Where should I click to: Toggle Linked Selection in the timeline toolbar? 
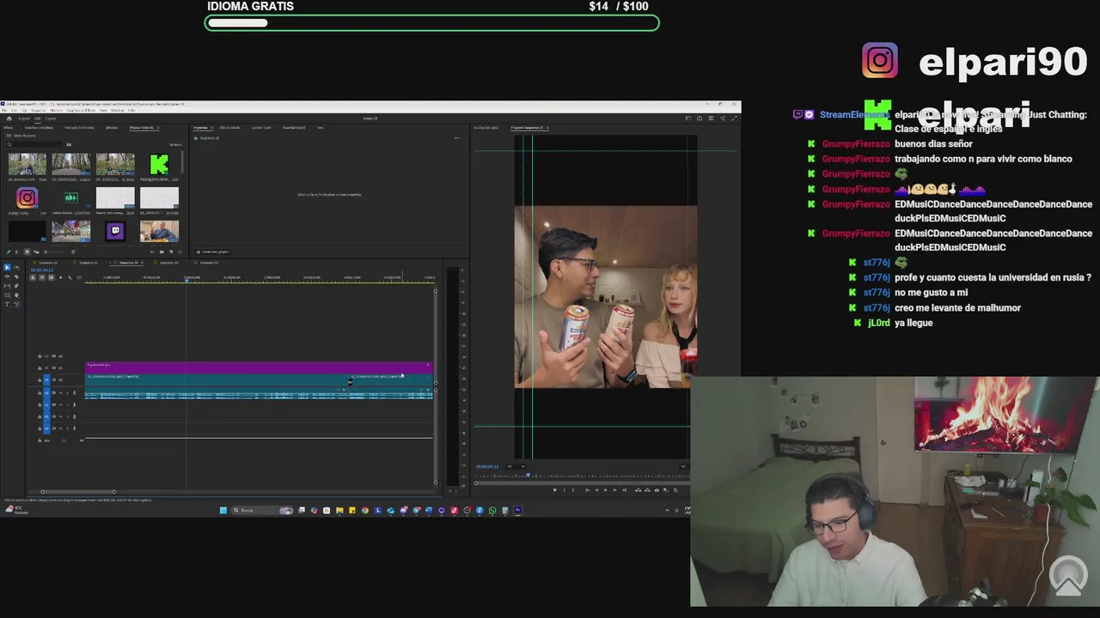pyautogui.click(x=52, y=277)
